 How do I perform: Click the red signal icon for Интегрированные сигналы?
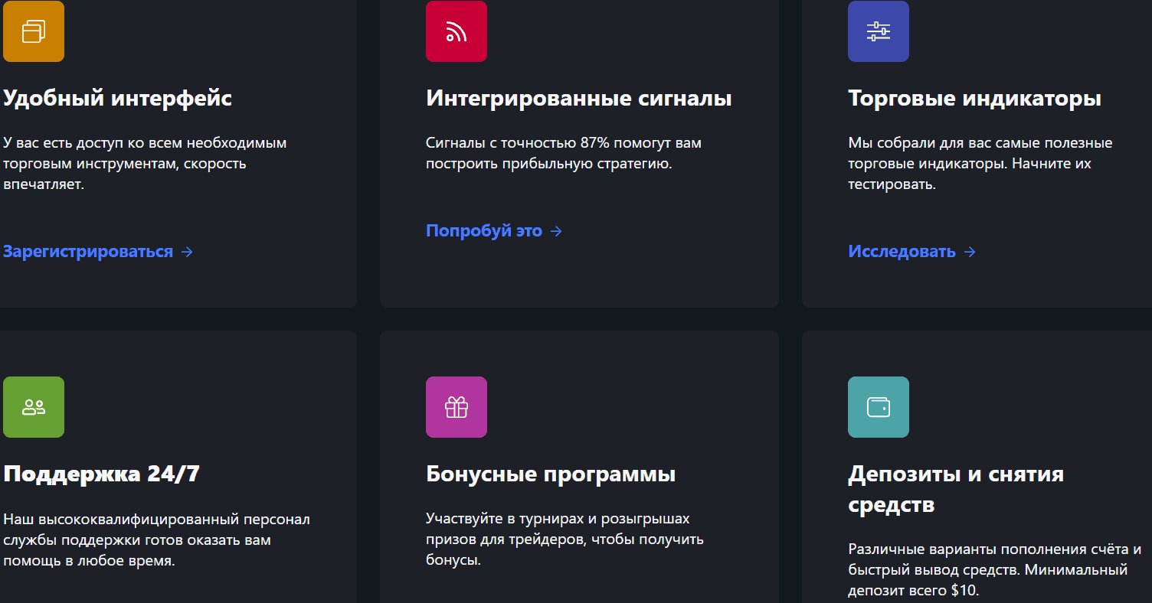[x=456, y=31]
